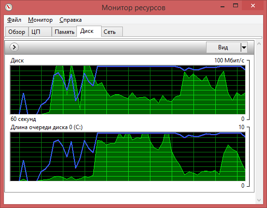Switch to the Обзор tab
This screenshot has width=267, height=208.
pos(16,32)
